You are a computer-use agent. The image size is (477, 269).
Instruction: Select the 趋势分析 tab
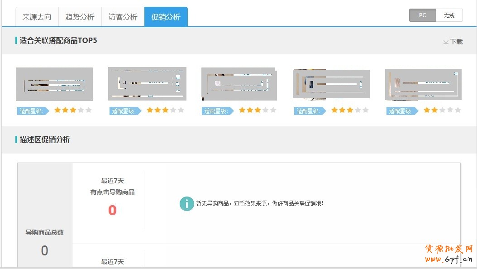click(80, 16)
